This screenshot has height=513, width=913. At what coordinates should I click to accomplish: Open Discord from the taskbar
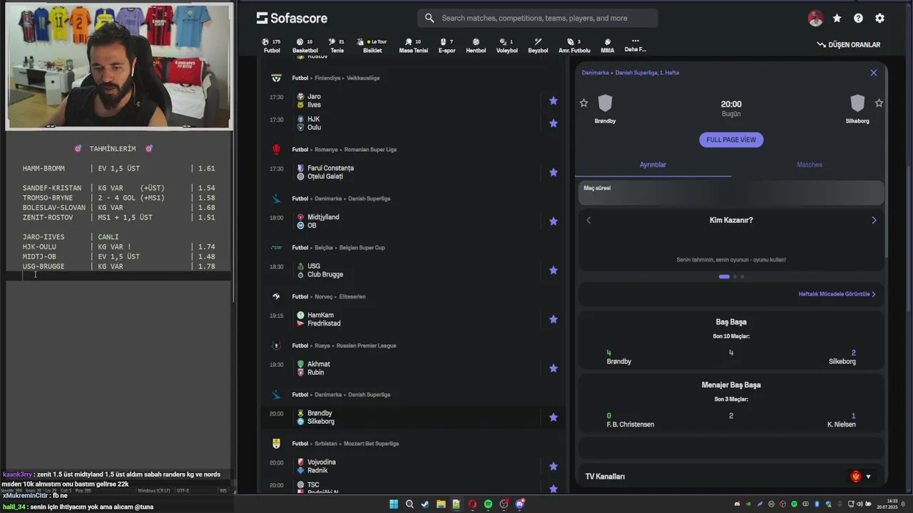click(520, 504)
